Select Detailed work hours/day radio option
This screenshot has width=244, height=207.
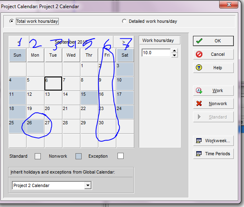124,21
